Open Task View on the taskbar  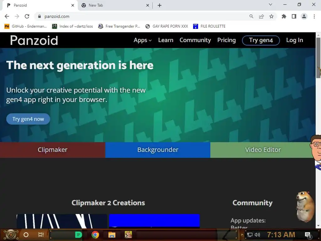41,235
